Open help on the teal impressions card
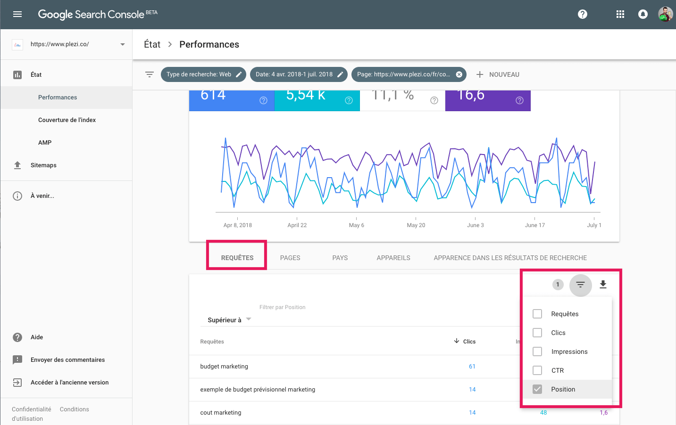The height and width of the screenshot is (425, 676). tap(349, 100)
